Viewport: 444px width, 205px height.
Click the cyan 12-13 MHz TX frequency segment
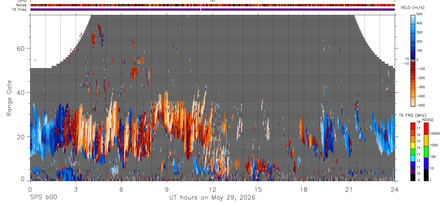tap(413, 158)
